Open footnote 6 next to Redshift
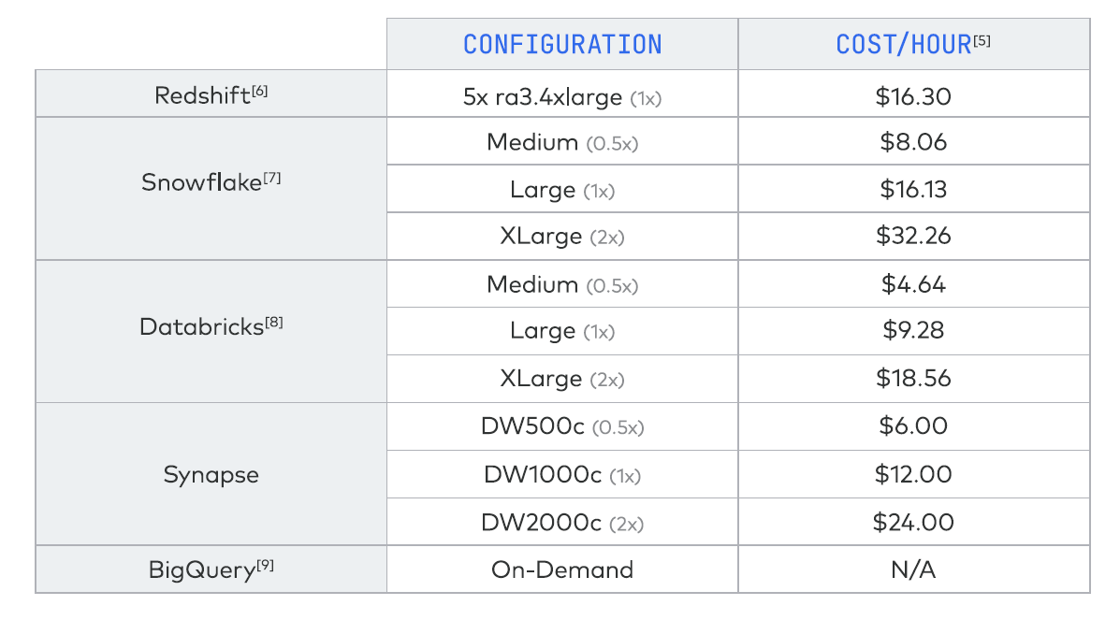This screenshot has width=1120, height=620. [x=259, y=91]
